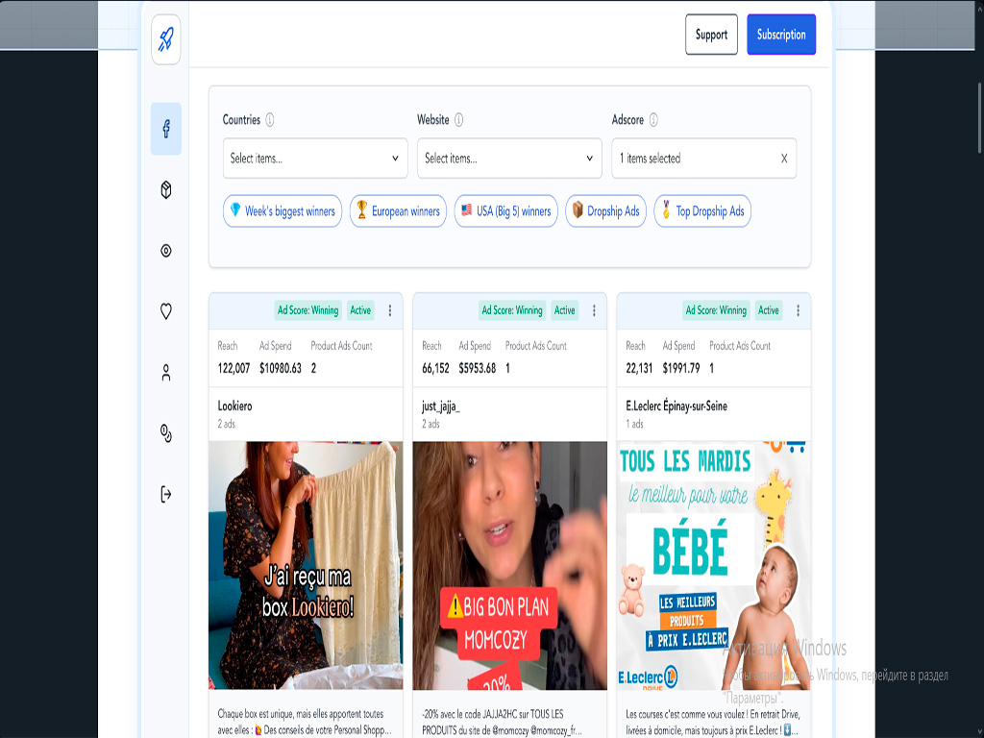Click Ad Score: Winning badge on Lookiero card
Image resolution: width=984 pixels, height=738 pixels.
[308, 310]
